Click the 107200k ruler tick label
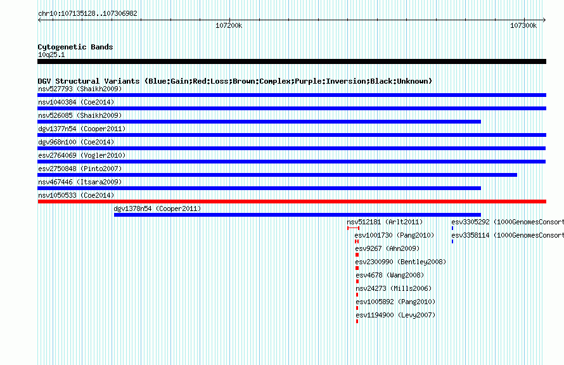This screenshot has height=365, width=564. pos(229,25)
